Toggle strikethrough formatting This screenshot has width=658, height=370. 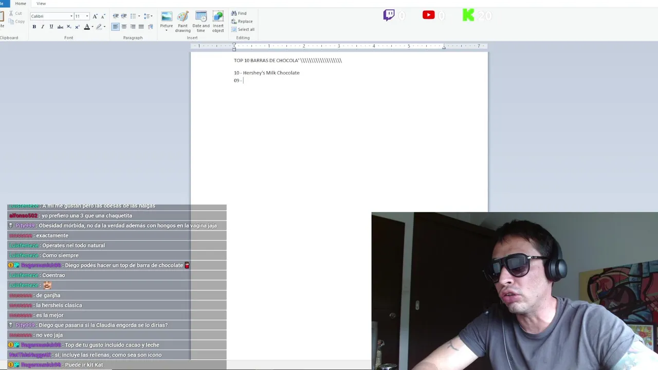[60, 27]
